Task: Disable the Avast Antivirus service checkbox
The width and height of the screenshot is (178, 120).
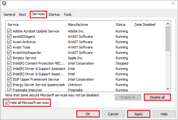Action: click(9, 42)
